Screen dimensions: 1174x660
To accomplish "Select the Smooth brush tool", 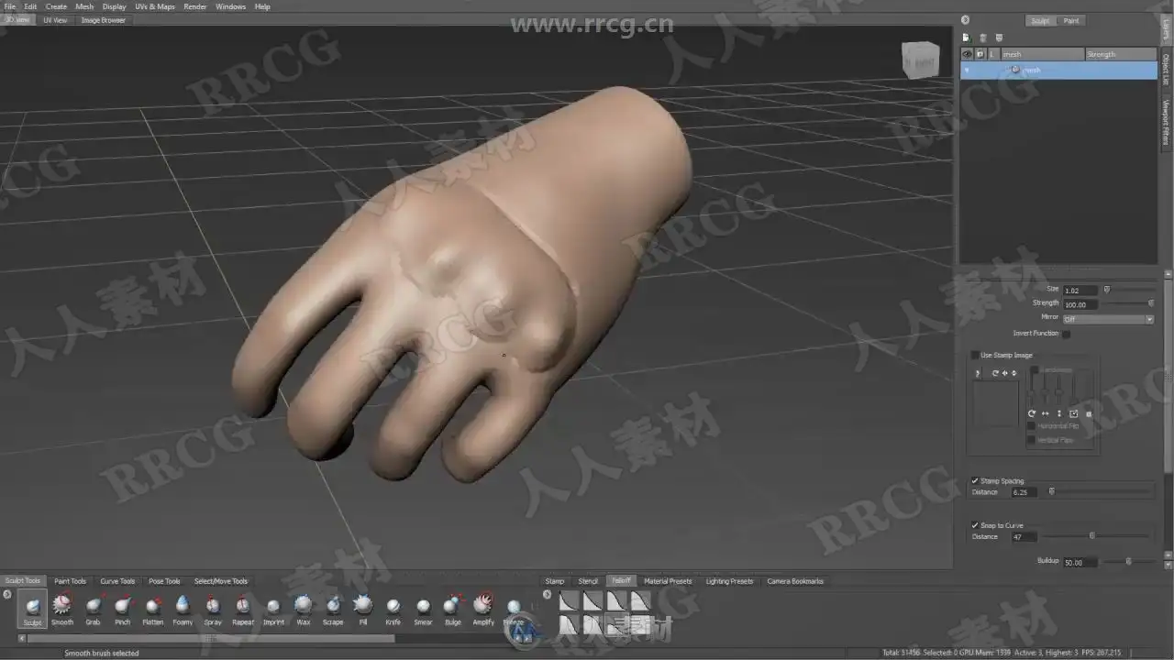I will (x=62, y=608).
